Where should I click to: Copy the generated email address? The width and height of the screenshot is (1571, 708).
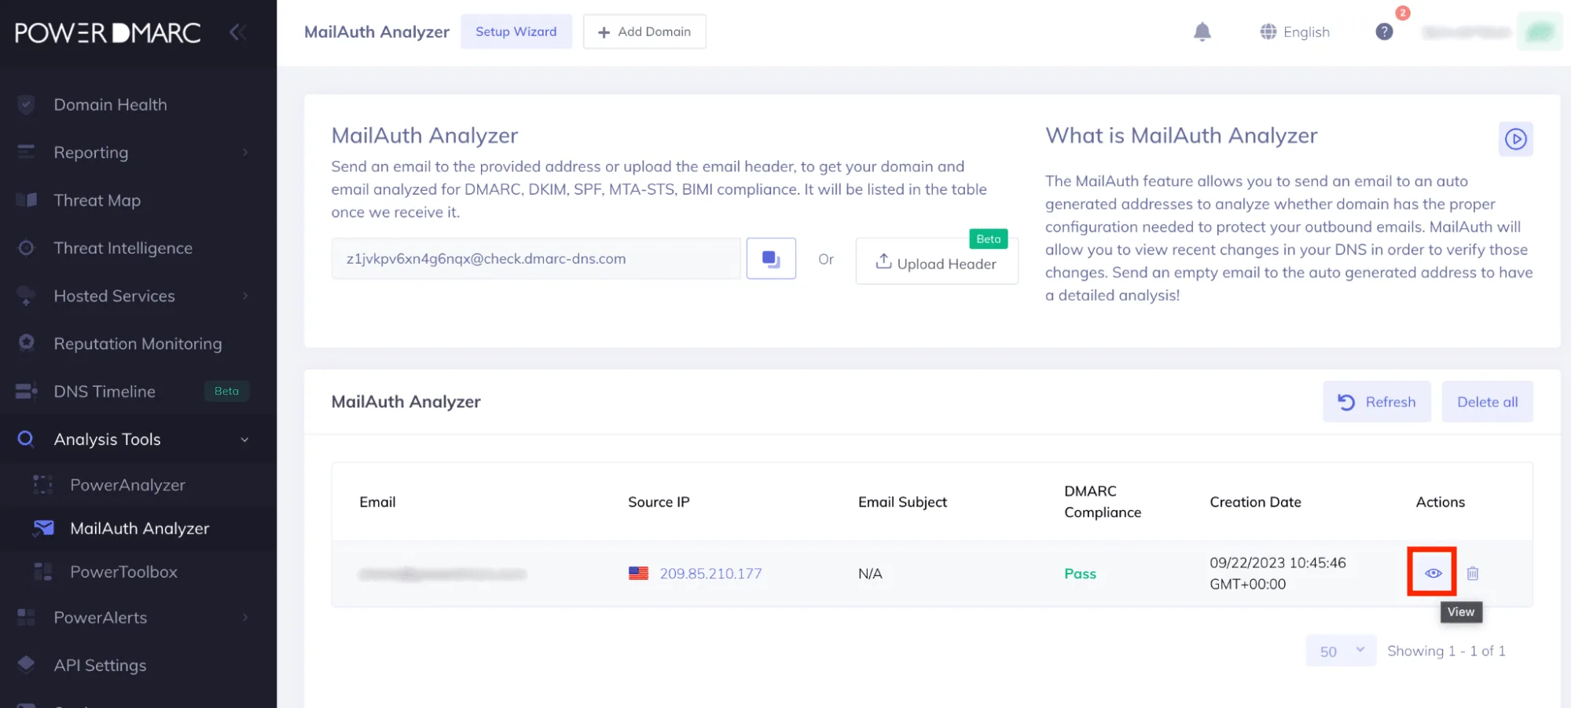tap(770, 258)
